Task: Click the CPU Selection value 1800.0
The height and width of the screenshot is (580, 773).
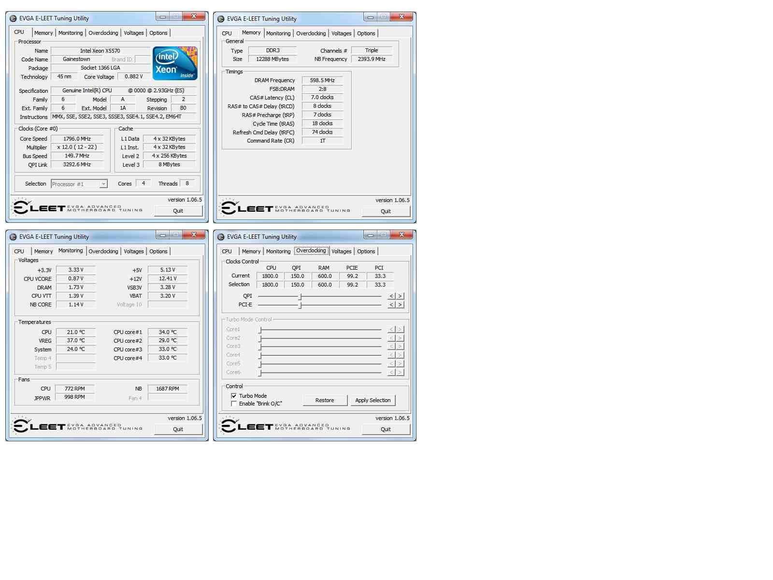Action: [x=270, y=285]
